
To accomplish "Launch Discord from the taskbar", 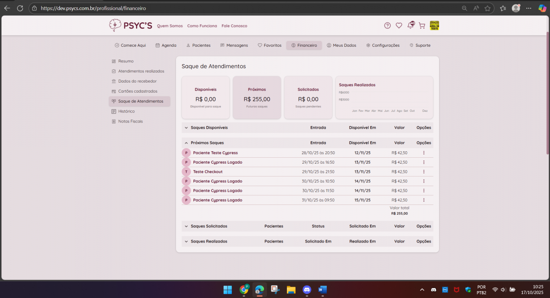I will (307, 290).
